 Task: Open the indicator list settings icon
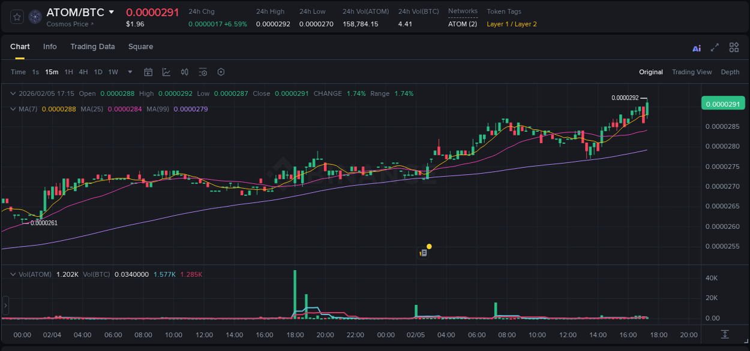[x=203, y=72]
